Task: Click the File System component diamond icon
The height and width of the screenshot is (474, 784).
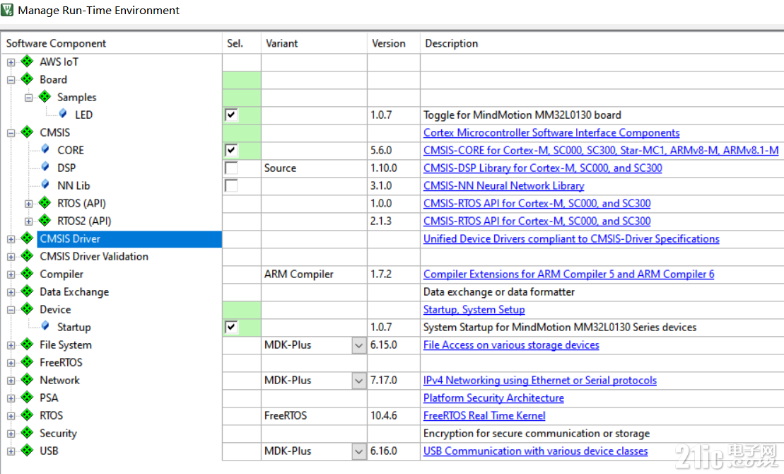Action: 27,345
